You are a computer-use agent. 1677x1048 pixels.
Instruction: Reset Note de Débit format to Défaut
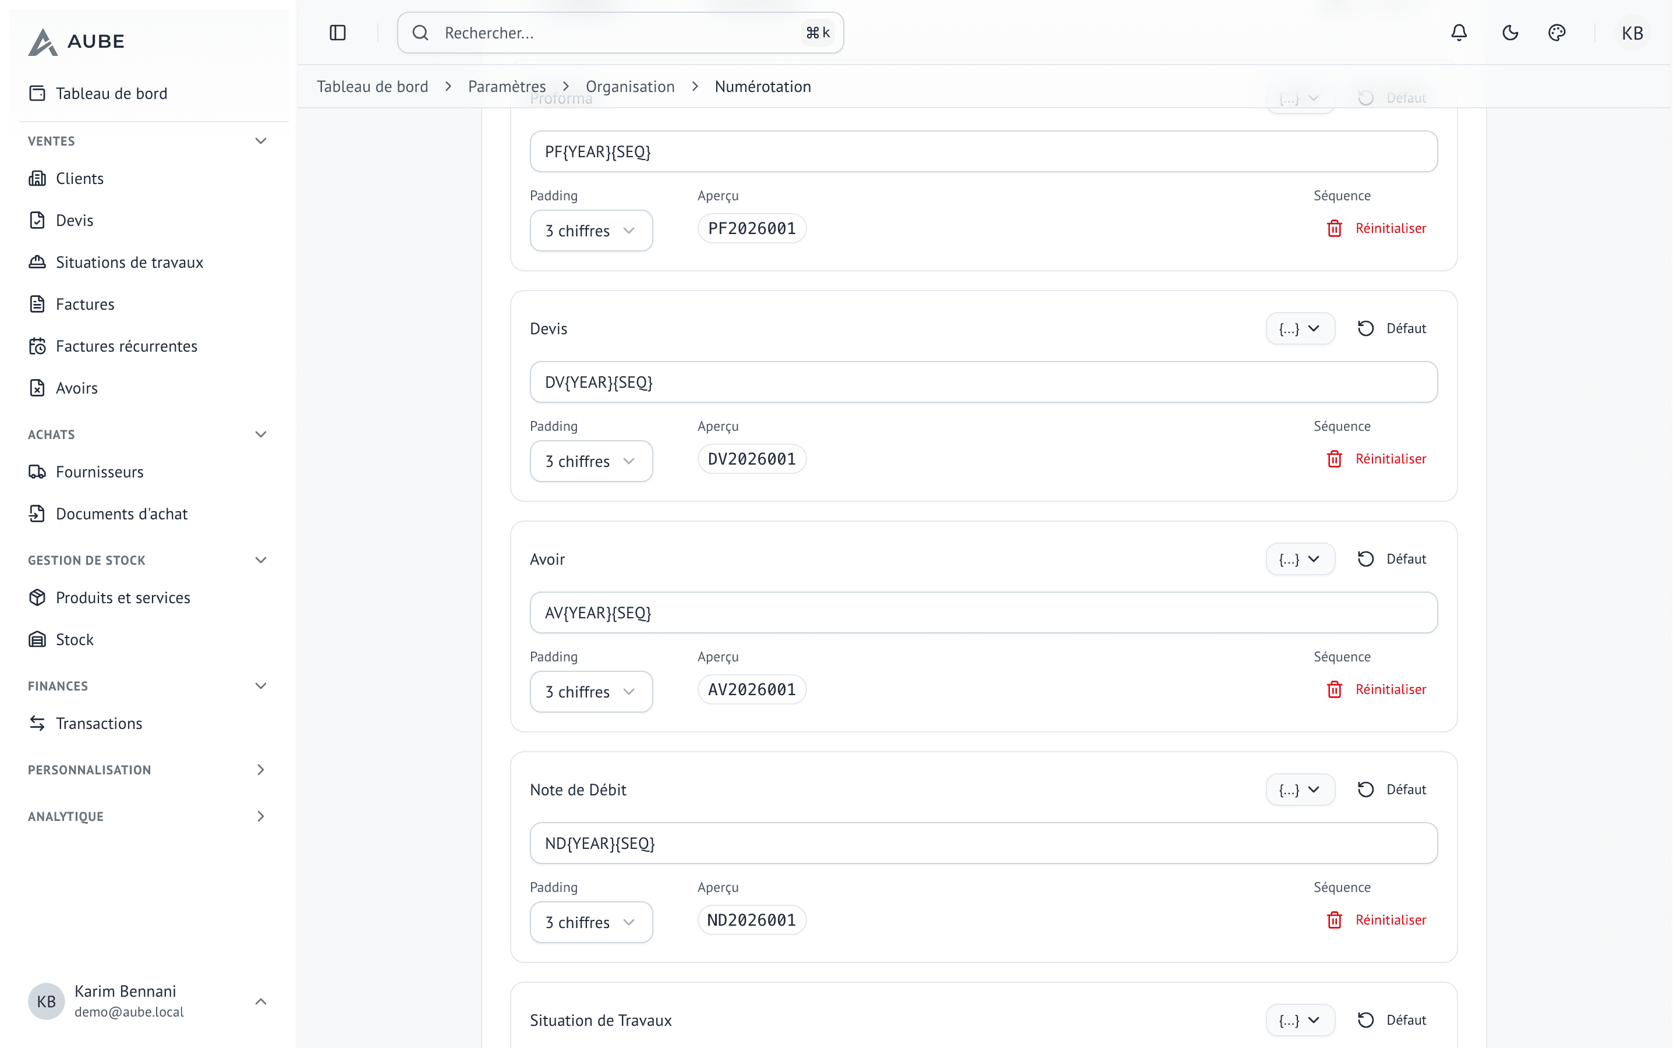coord(1392,790)
